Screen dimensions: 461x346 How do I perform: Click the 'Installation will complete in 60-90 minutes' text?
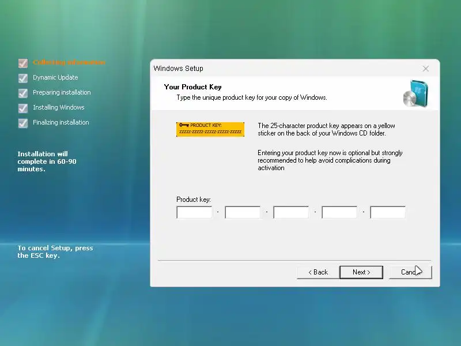click(x=47, y=161)
